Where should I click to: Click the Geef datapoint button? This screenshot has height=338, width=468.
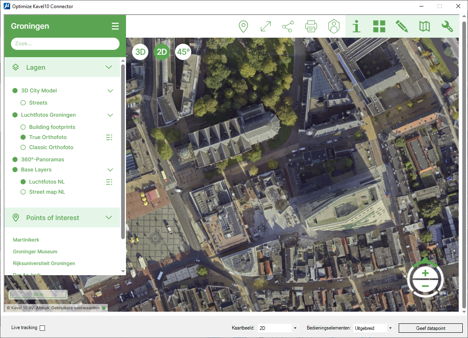click(431, 328)
